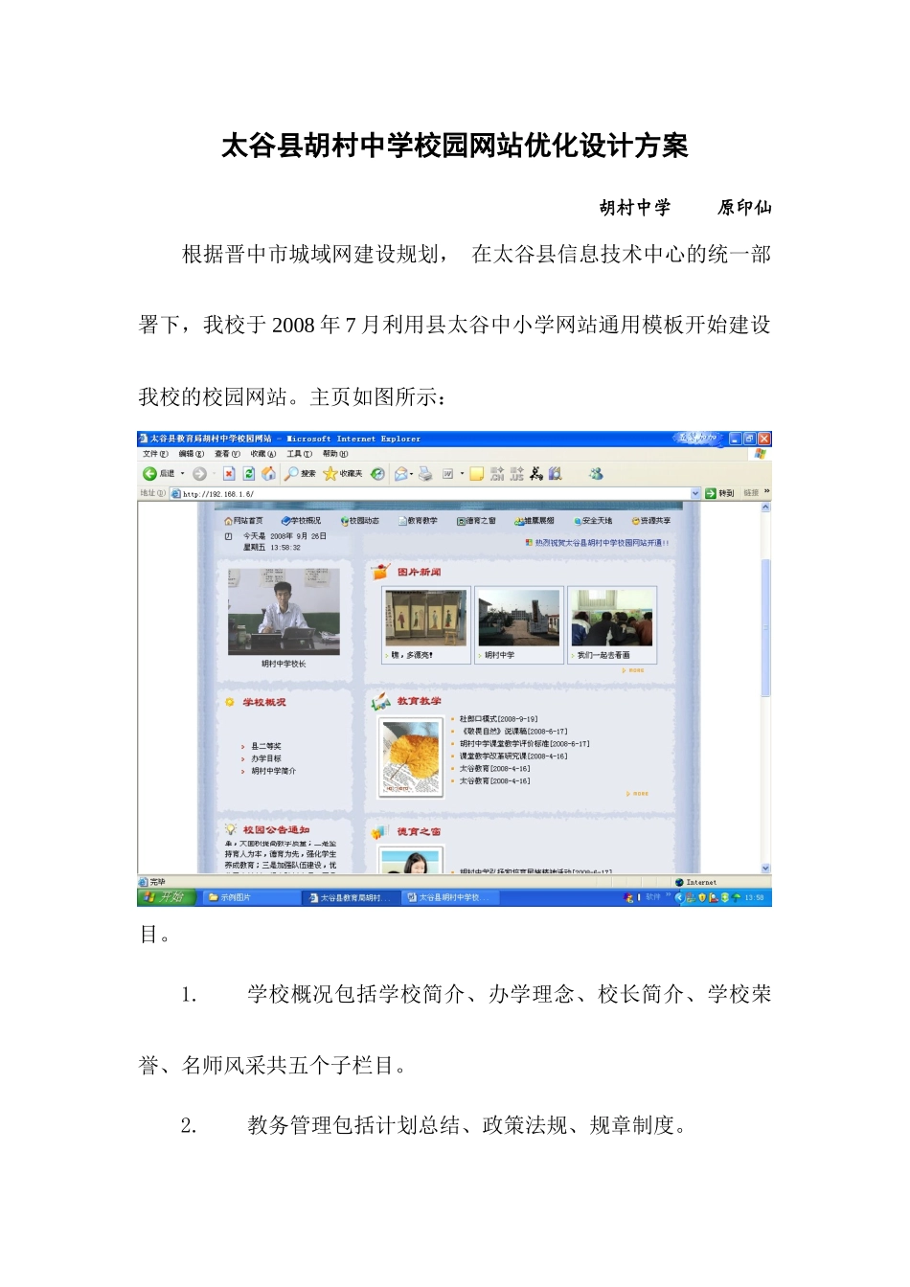
Task: Open Favorites via the star icon
Action: [330, 474]
